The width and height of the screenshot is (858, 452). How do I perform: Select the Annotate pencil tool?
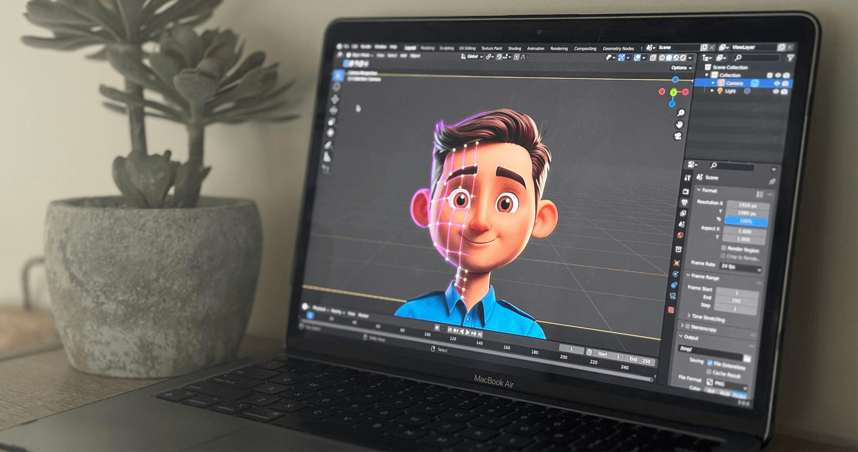[328, 145]
